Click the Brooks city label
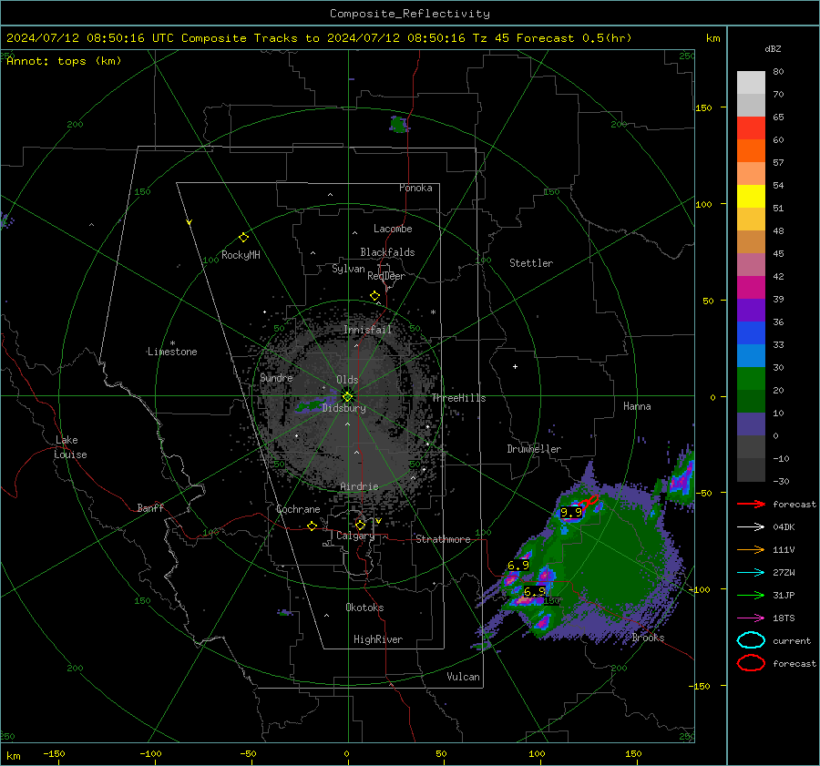The height and width of the screenshot is (766, 820). tap(648, 638)
